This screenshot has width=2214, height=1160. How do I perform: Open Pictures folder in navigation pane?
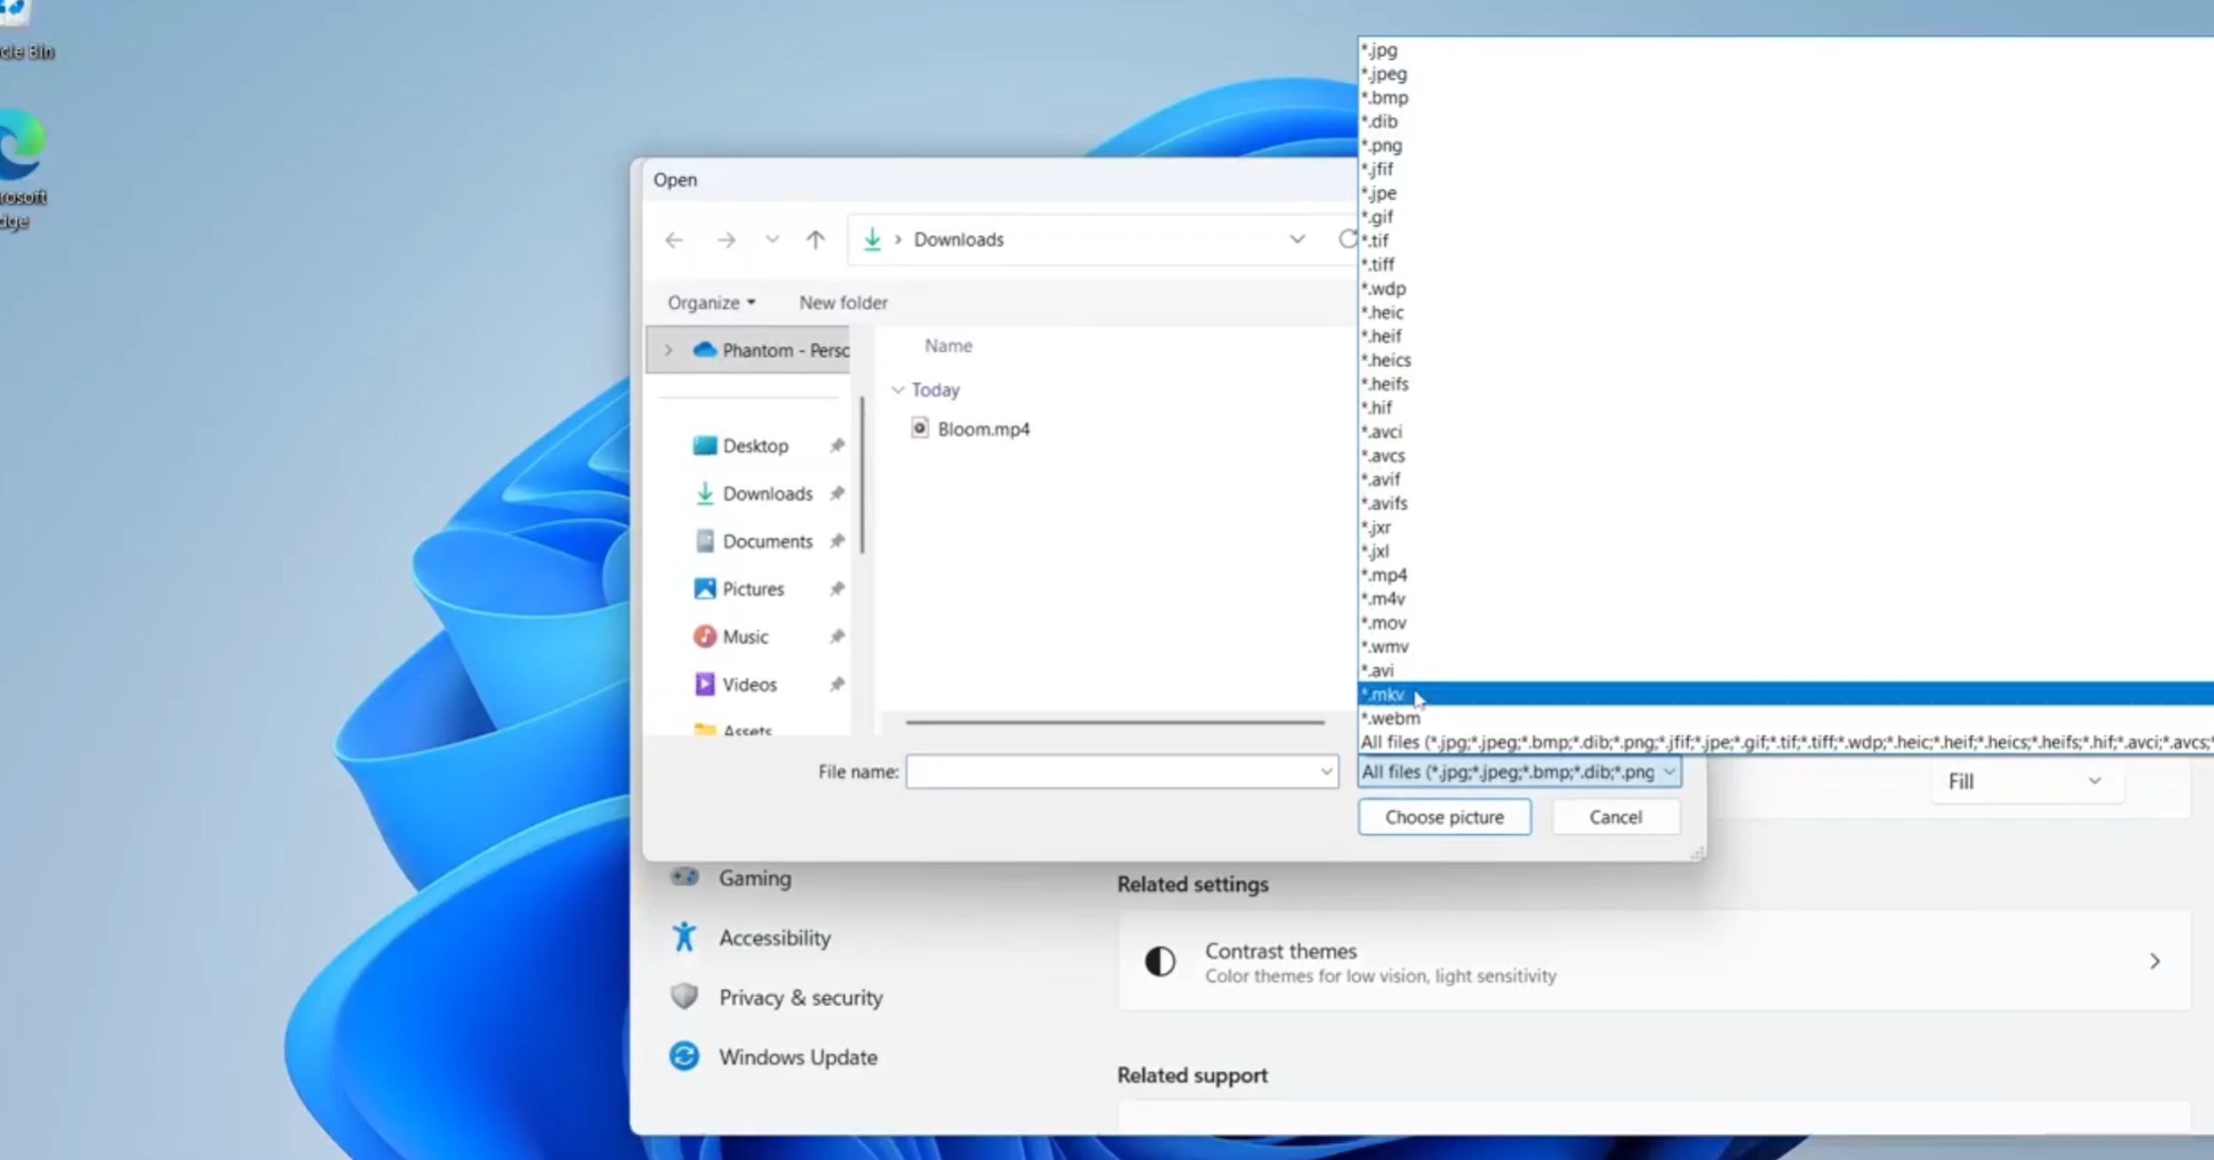tap(752, 589)
